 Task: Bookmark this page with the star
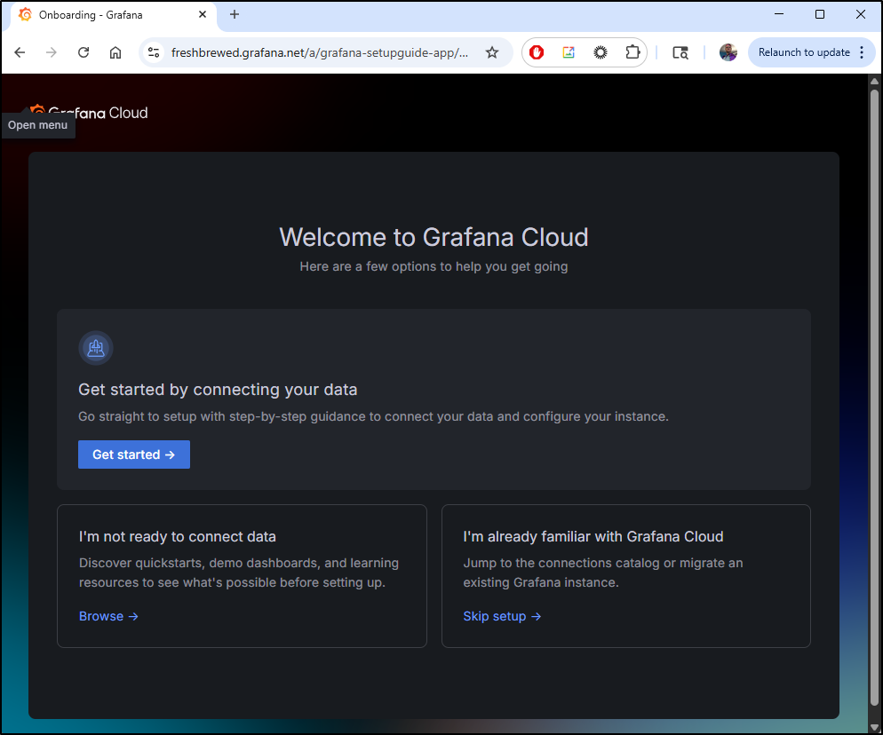click(492, 52)
